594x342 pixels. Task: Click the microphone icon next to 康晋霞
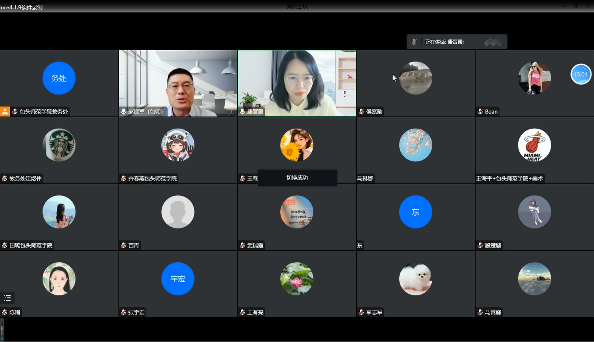[242, 112]
